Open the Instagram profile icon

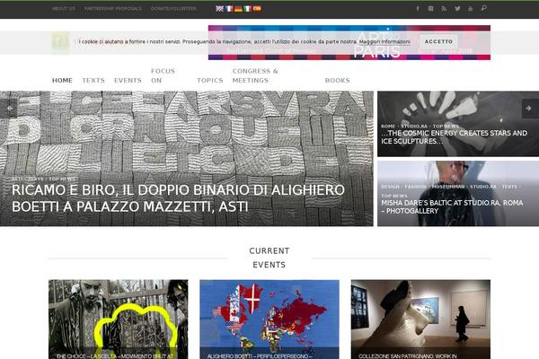click(430, 9)
